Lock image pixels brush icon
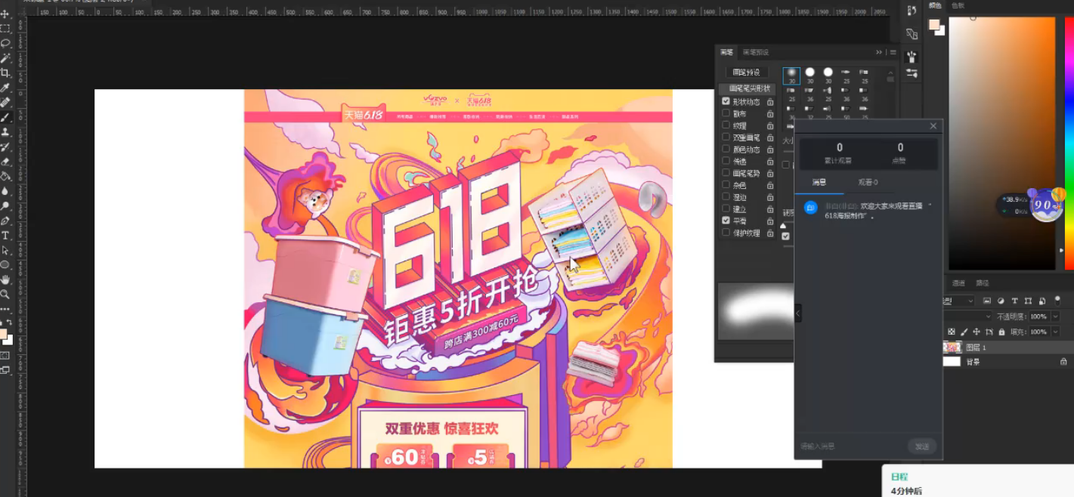 964,332
